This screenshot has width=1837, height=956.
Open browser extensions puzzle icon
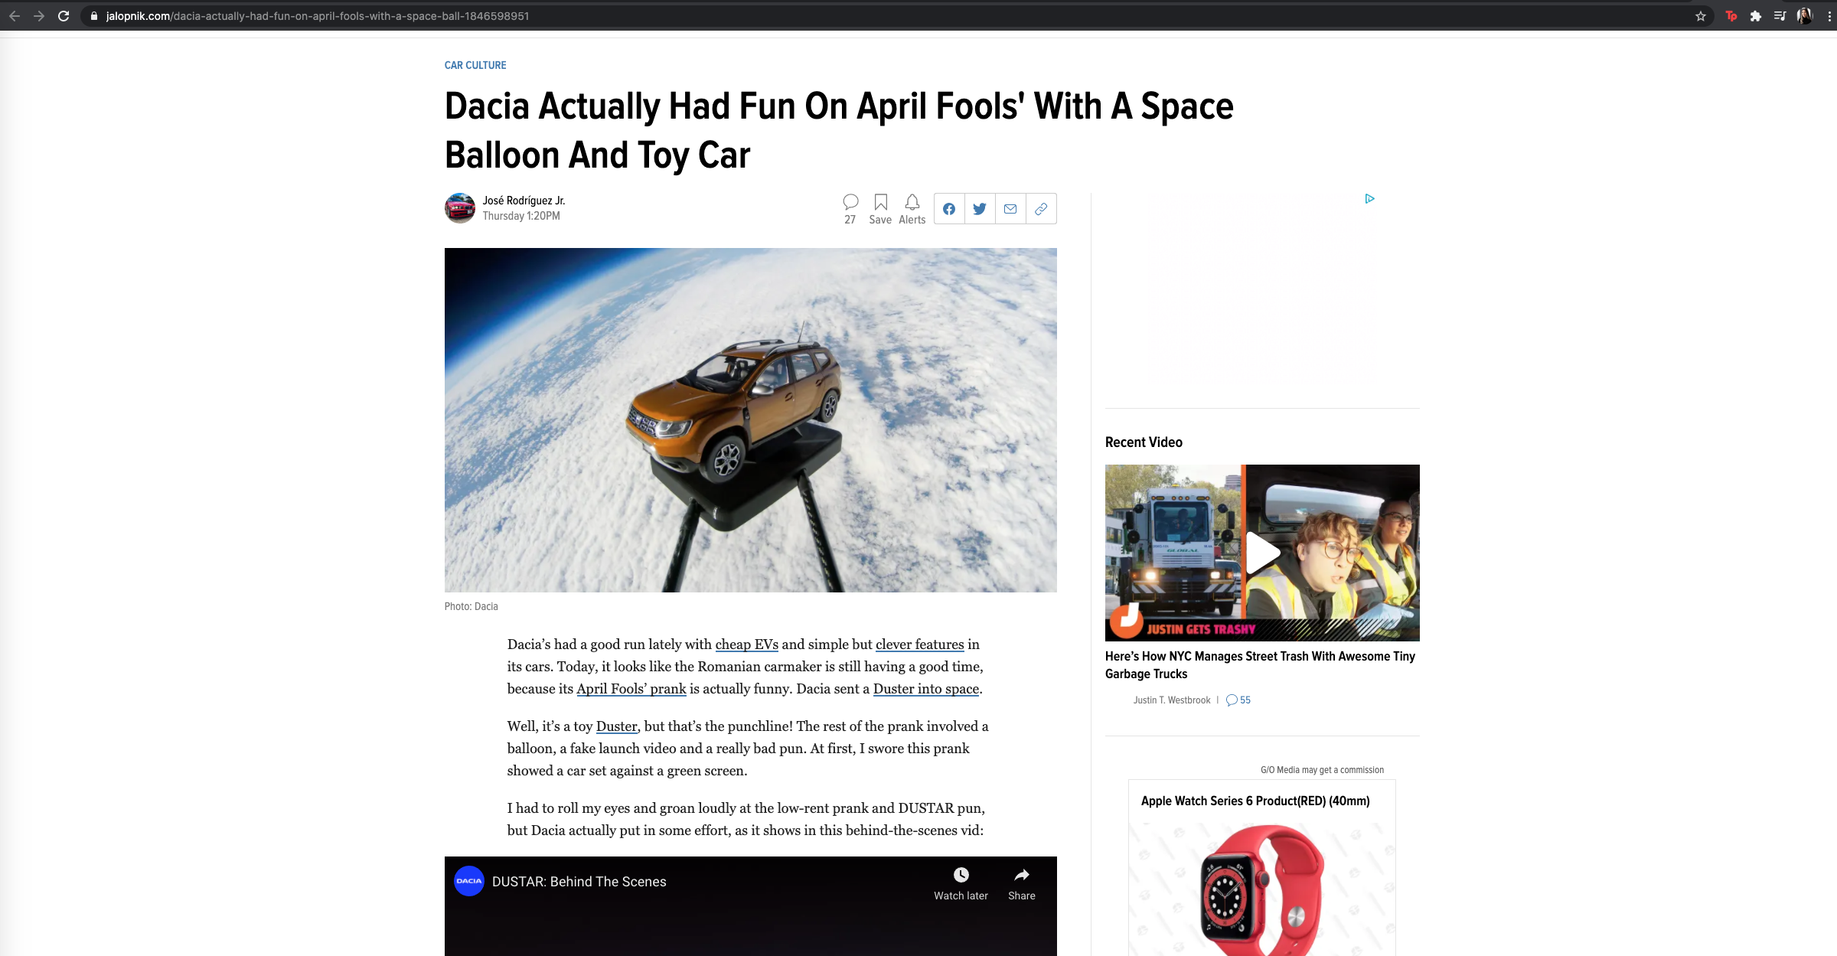1756,16
